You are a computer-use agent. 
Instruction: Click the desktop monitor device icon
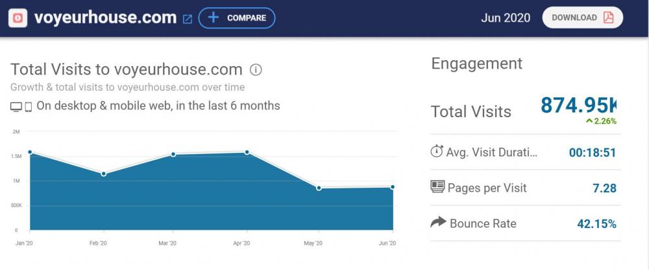point(16,106)
